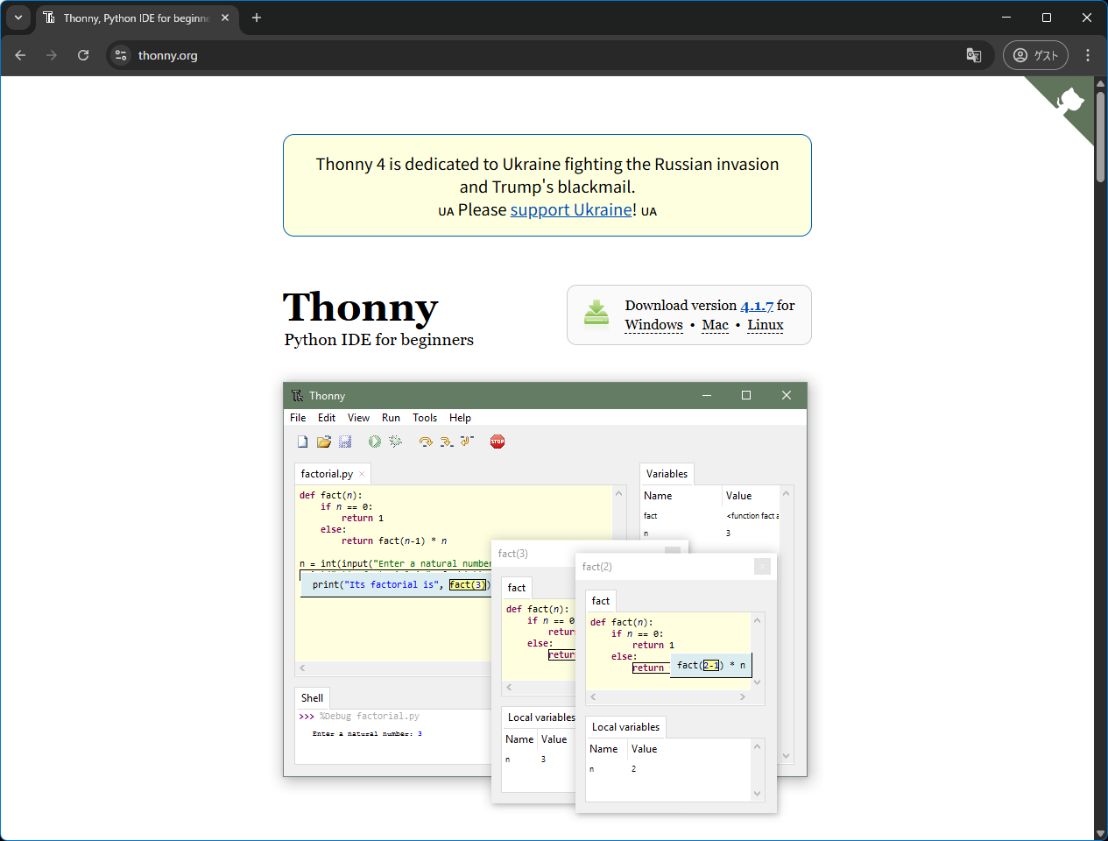Click '<function fact' value in Variables panel
Image resolution: width=1108 pixels, height=841 pixels.
752,516
